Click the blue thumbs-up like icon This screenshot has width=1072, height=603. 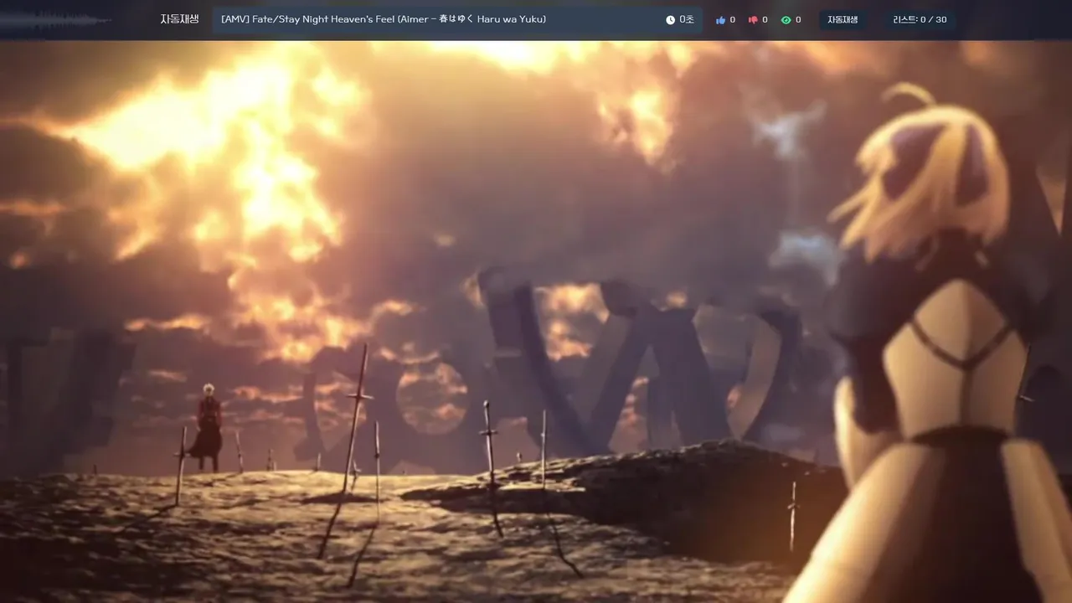tap(720, 20)
